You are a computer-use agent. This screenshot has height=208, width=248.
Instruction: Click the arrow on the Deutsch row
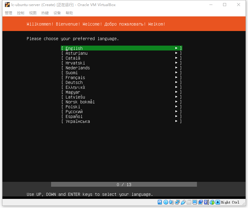tap(176, 82)
